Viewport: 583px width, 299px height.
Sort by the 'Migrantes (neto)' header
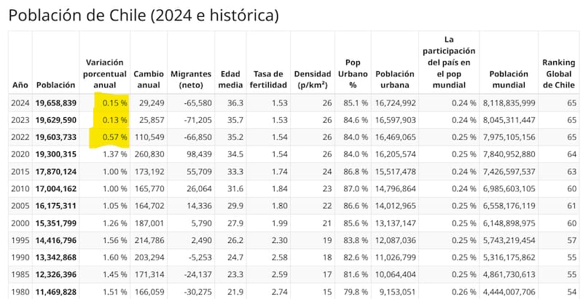point(191,79)
